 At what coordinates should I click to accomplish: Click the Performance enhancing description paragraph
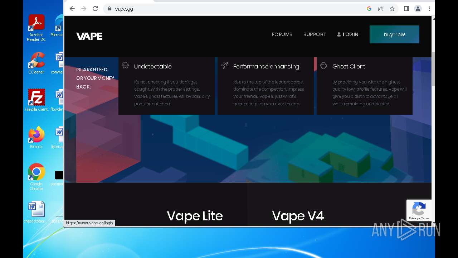269,93
